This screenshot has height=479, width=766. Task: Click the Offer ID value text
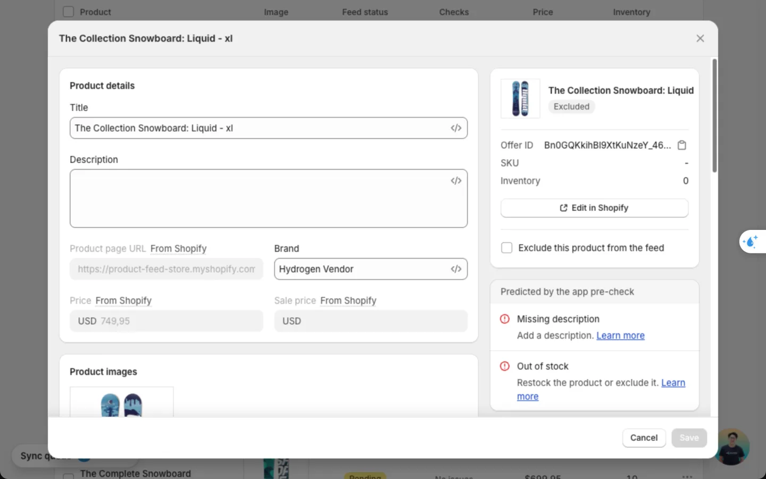[607, 145]
